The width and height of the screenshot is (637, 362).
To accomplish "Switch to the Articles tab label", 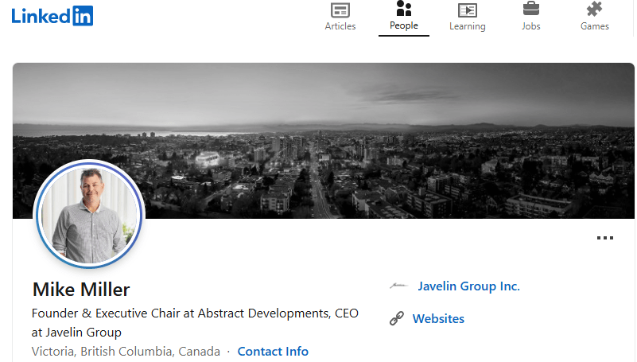I will coord(340,26).
